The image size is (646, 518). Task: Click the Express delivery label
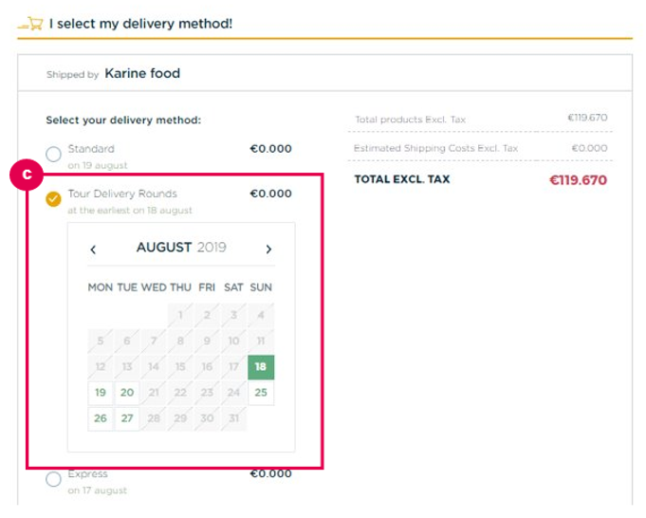[x=88, y=474]
